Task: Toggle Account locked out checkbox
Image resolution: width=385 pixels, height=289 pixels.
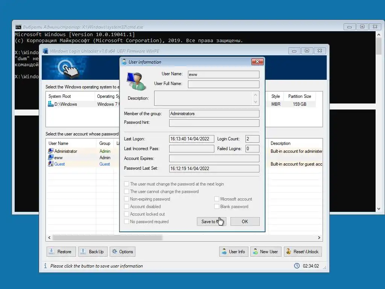Action: click(126, 214)
